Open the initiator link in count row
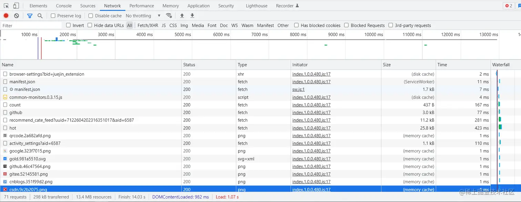This screenshot has width=521, height=202. (311, 105)
